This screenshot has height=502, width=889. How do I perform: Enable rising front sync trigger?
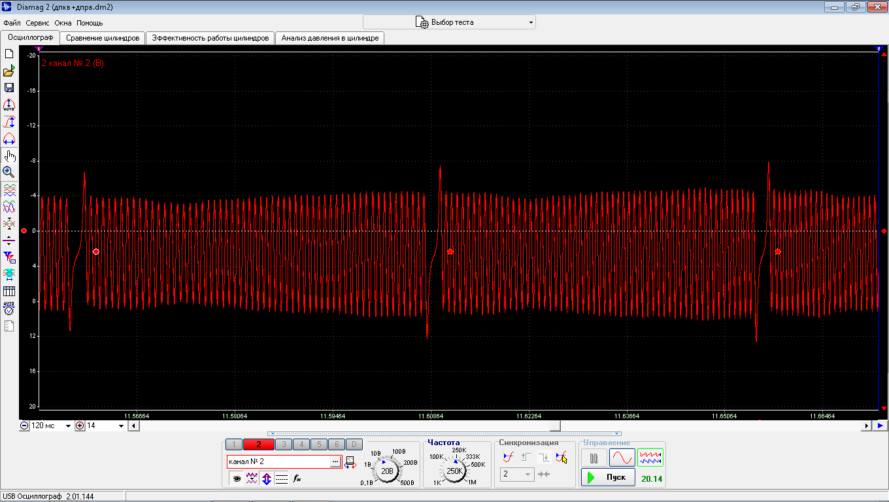526,457
